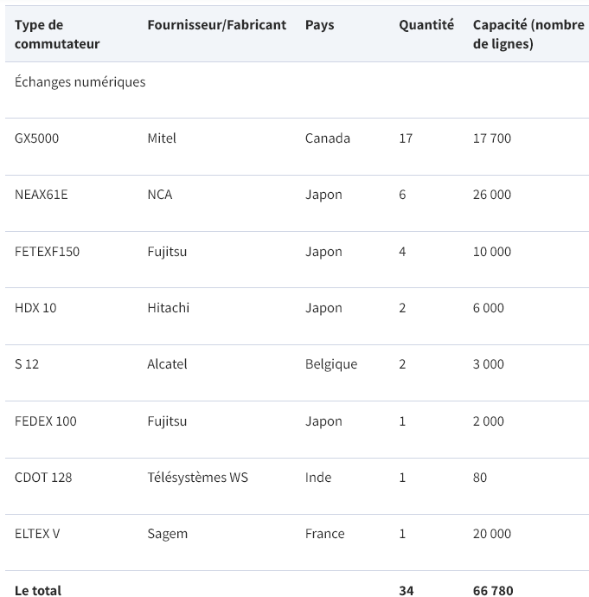589x597 pixels.
Task: Click the 'Fournisseur/Fabricant' column header
Action: click(x=216, y=25)
